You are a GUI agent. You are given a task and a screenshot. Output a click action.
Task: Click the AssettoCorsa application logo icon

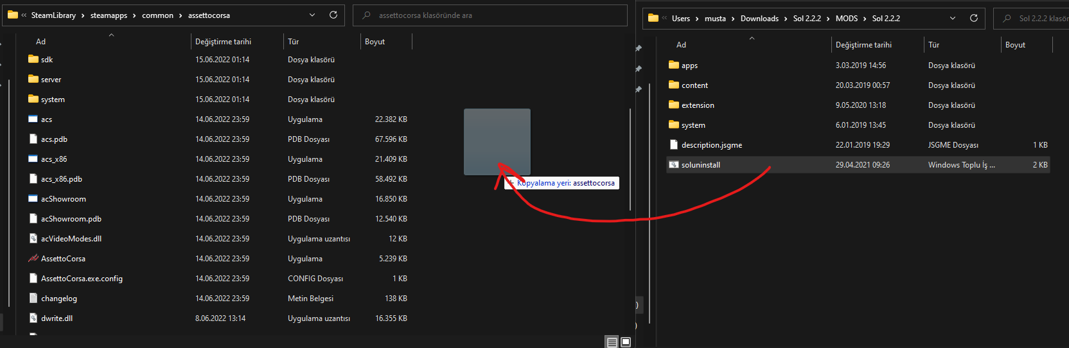tap(33, 258)
